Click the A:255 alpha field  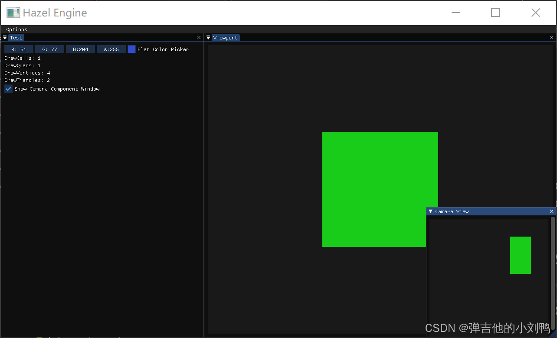point(111,49)
